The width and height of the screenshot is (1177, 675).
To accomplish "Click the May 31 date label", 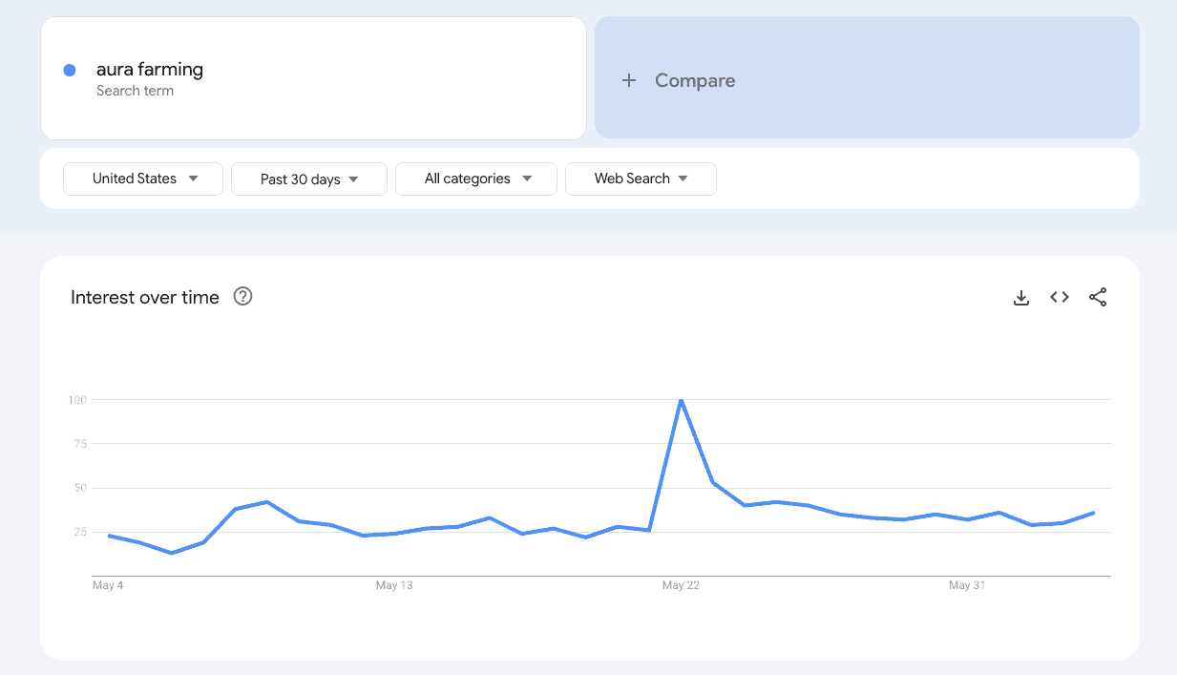I will coord(967,585).
